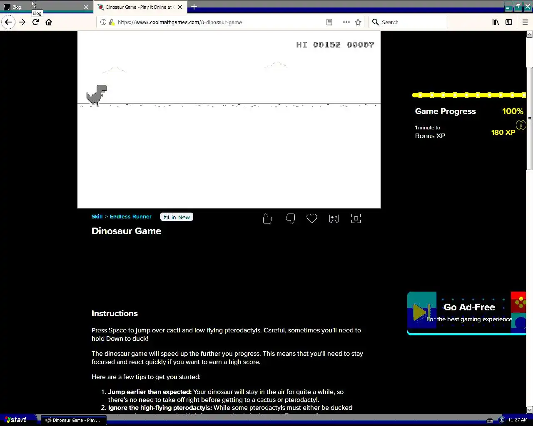Viewport: 533px width, 426px height.
Task: Click the Game Progress 100% value
Action: (513, 111)
